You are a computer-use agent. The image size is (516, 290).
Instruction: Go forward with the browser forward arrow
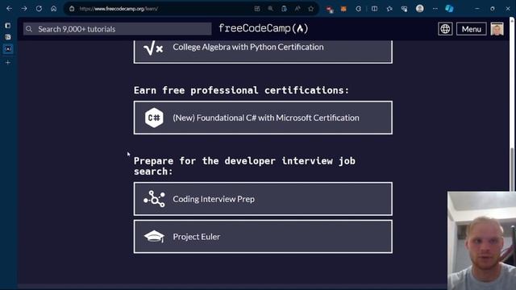click(x=24, y=9)
